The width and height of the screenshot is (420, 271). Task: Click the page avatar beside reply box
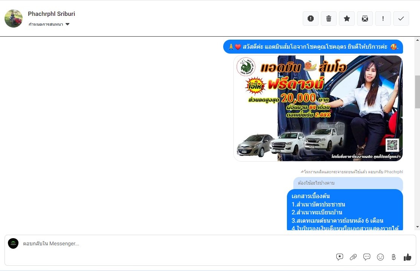[x=13, y=243]
